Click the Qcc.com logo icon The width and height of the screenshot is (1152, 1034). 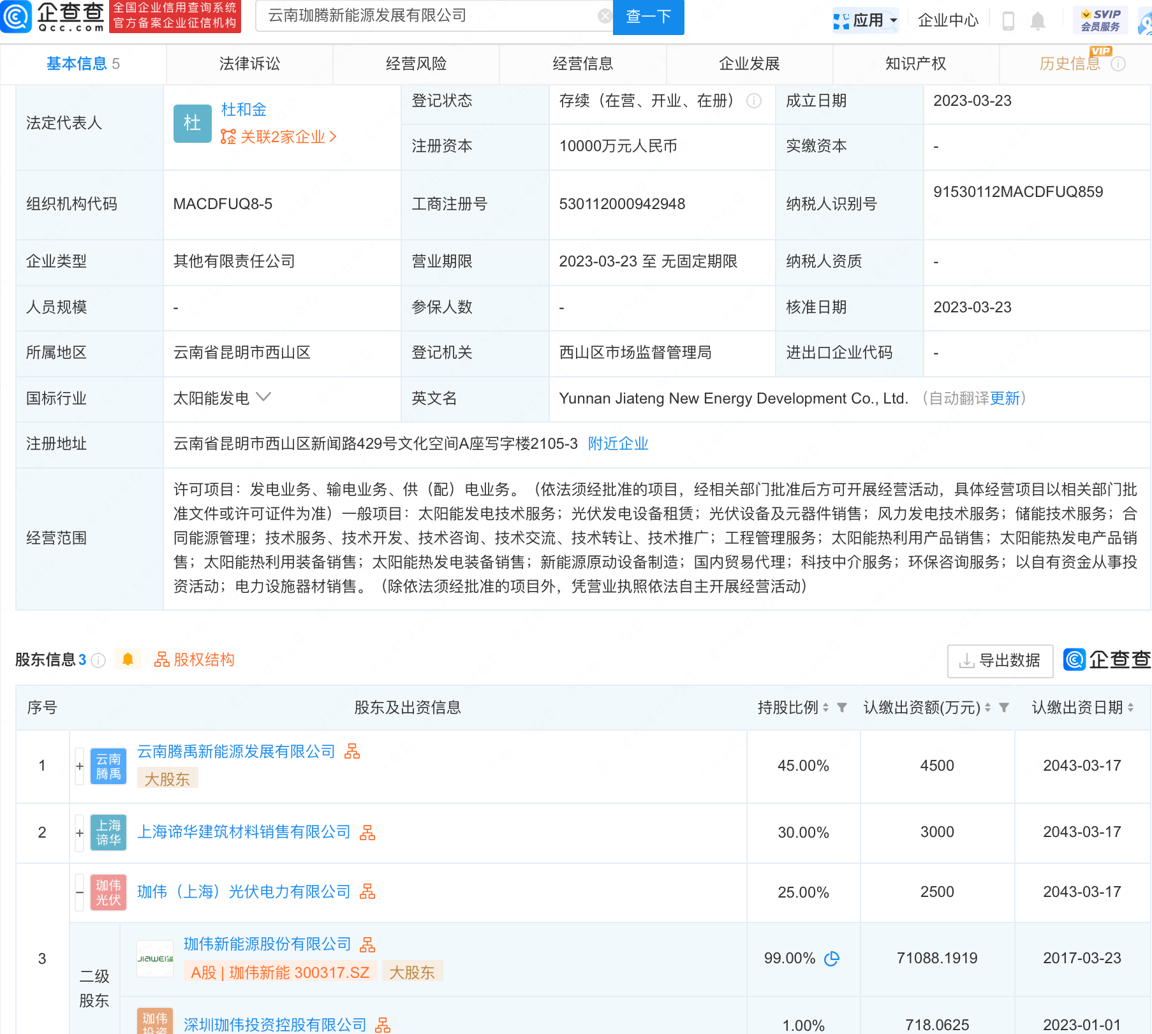16,17
